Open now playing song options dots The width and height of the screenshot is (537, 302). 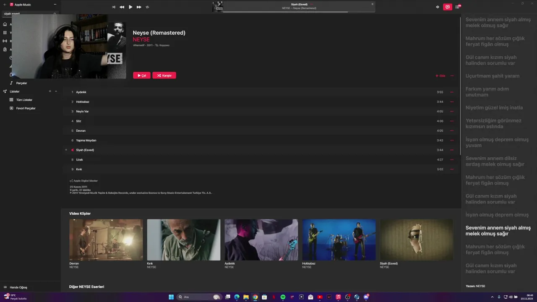(x=312, y=4)
